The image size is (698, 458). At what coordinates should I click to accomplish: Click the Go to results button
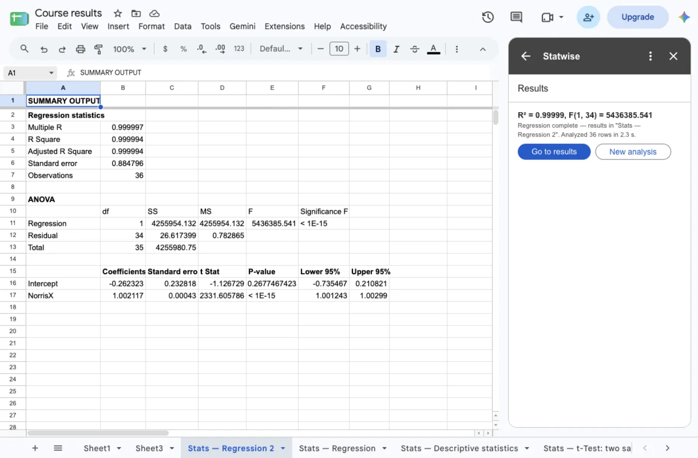point(554,152)
